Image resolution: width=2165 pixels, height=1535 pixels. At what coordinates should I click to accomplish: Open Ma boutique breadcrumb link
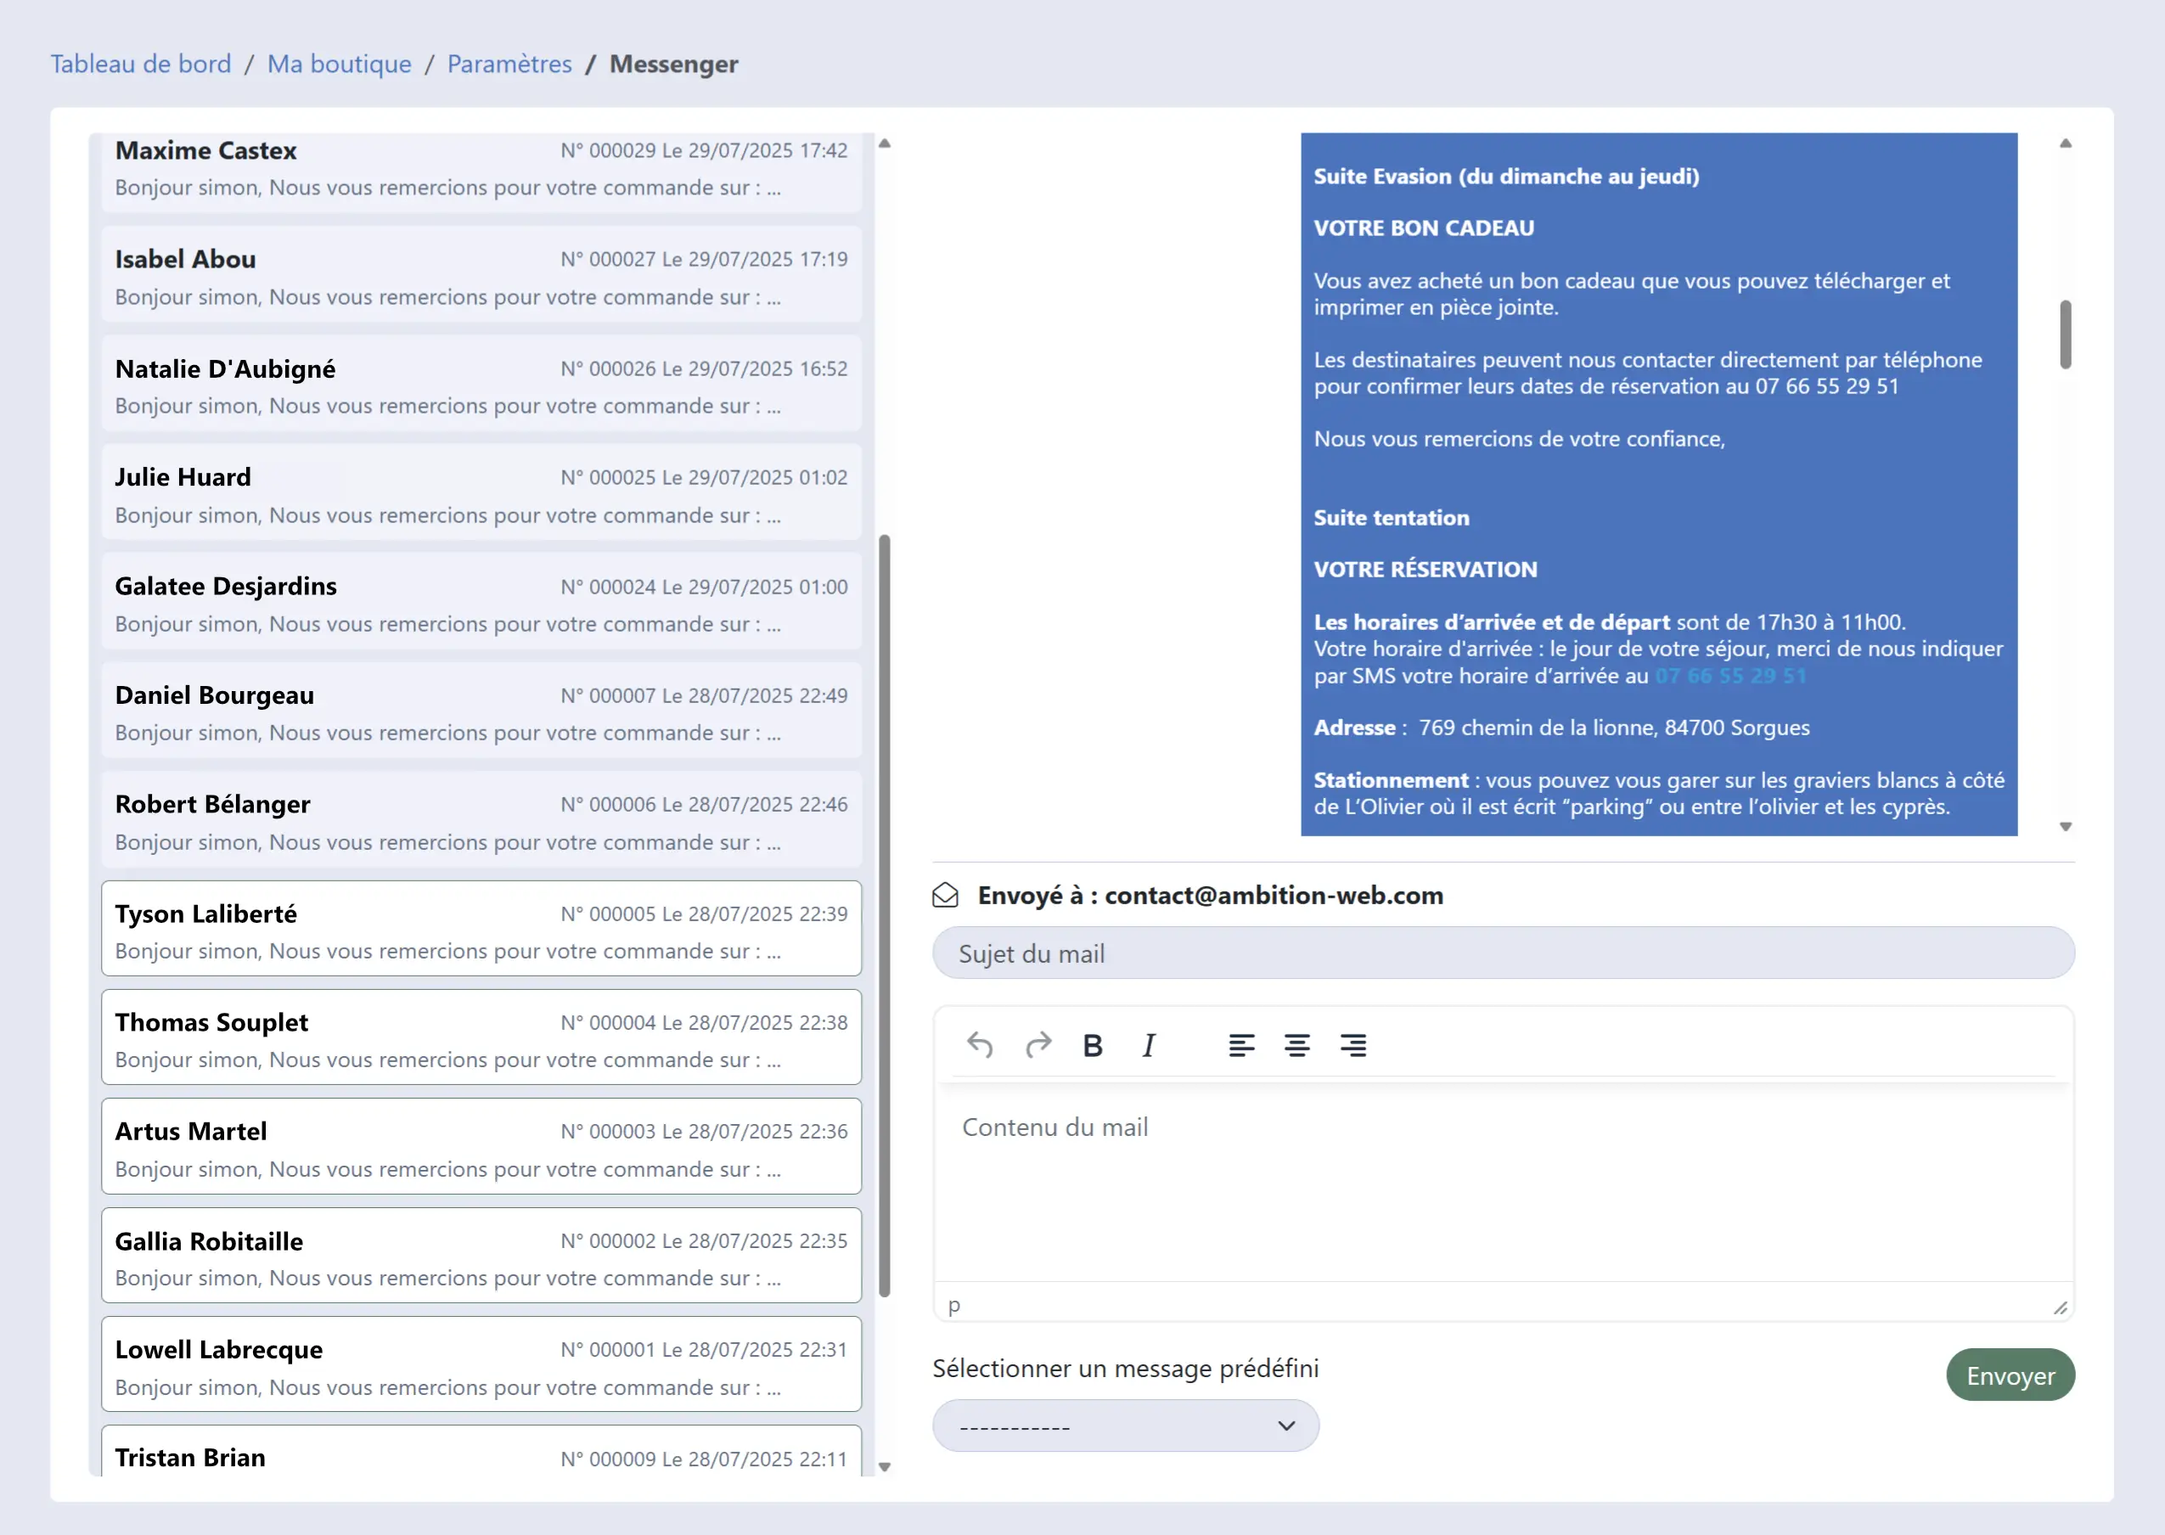(x=340, y=64)
